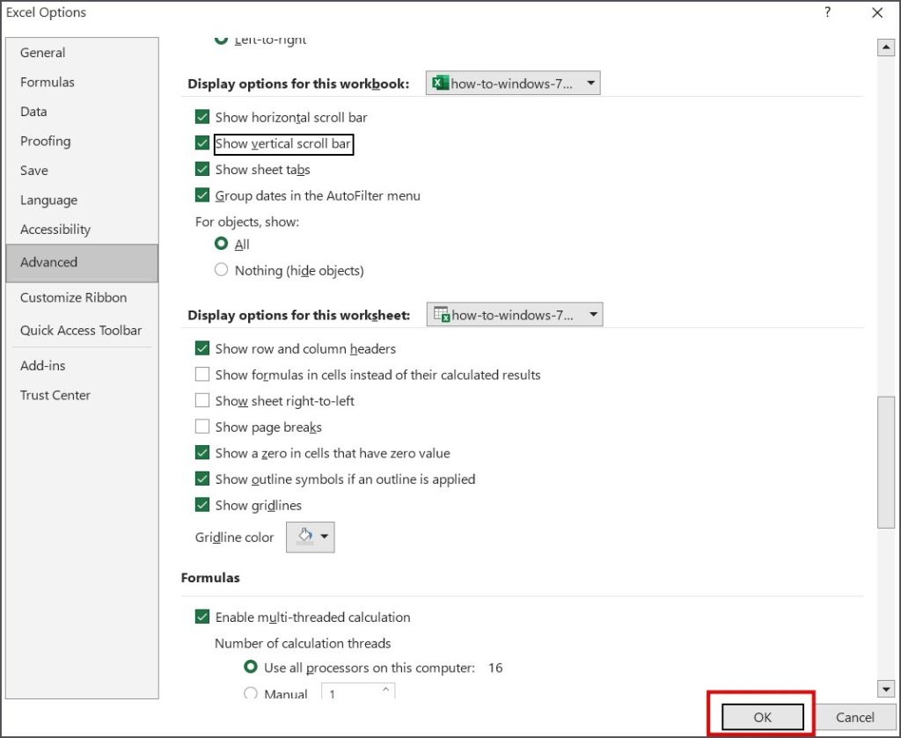The image size is (901, 738).
Task: Select Nothing (hide objects) radio button
Action: tap(221, 271)
